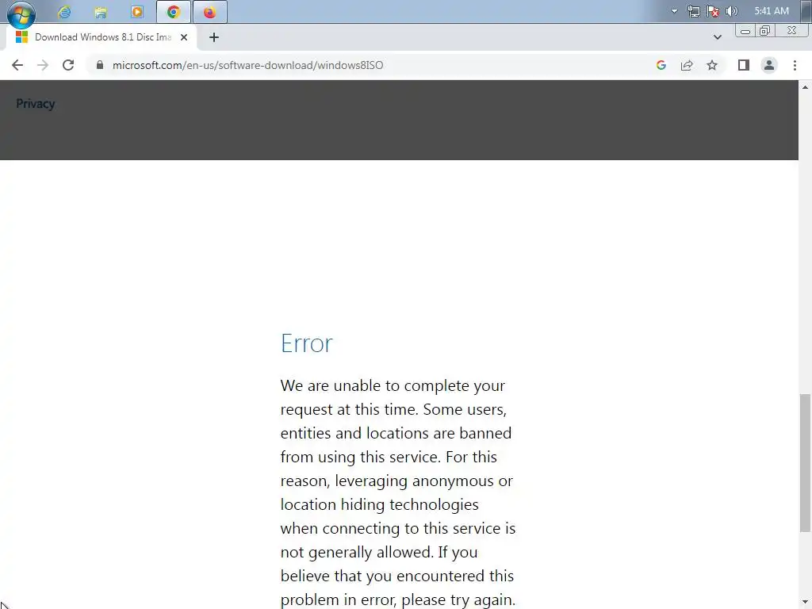Reload the current page
The image size is (812, 609).
(68, 65)
